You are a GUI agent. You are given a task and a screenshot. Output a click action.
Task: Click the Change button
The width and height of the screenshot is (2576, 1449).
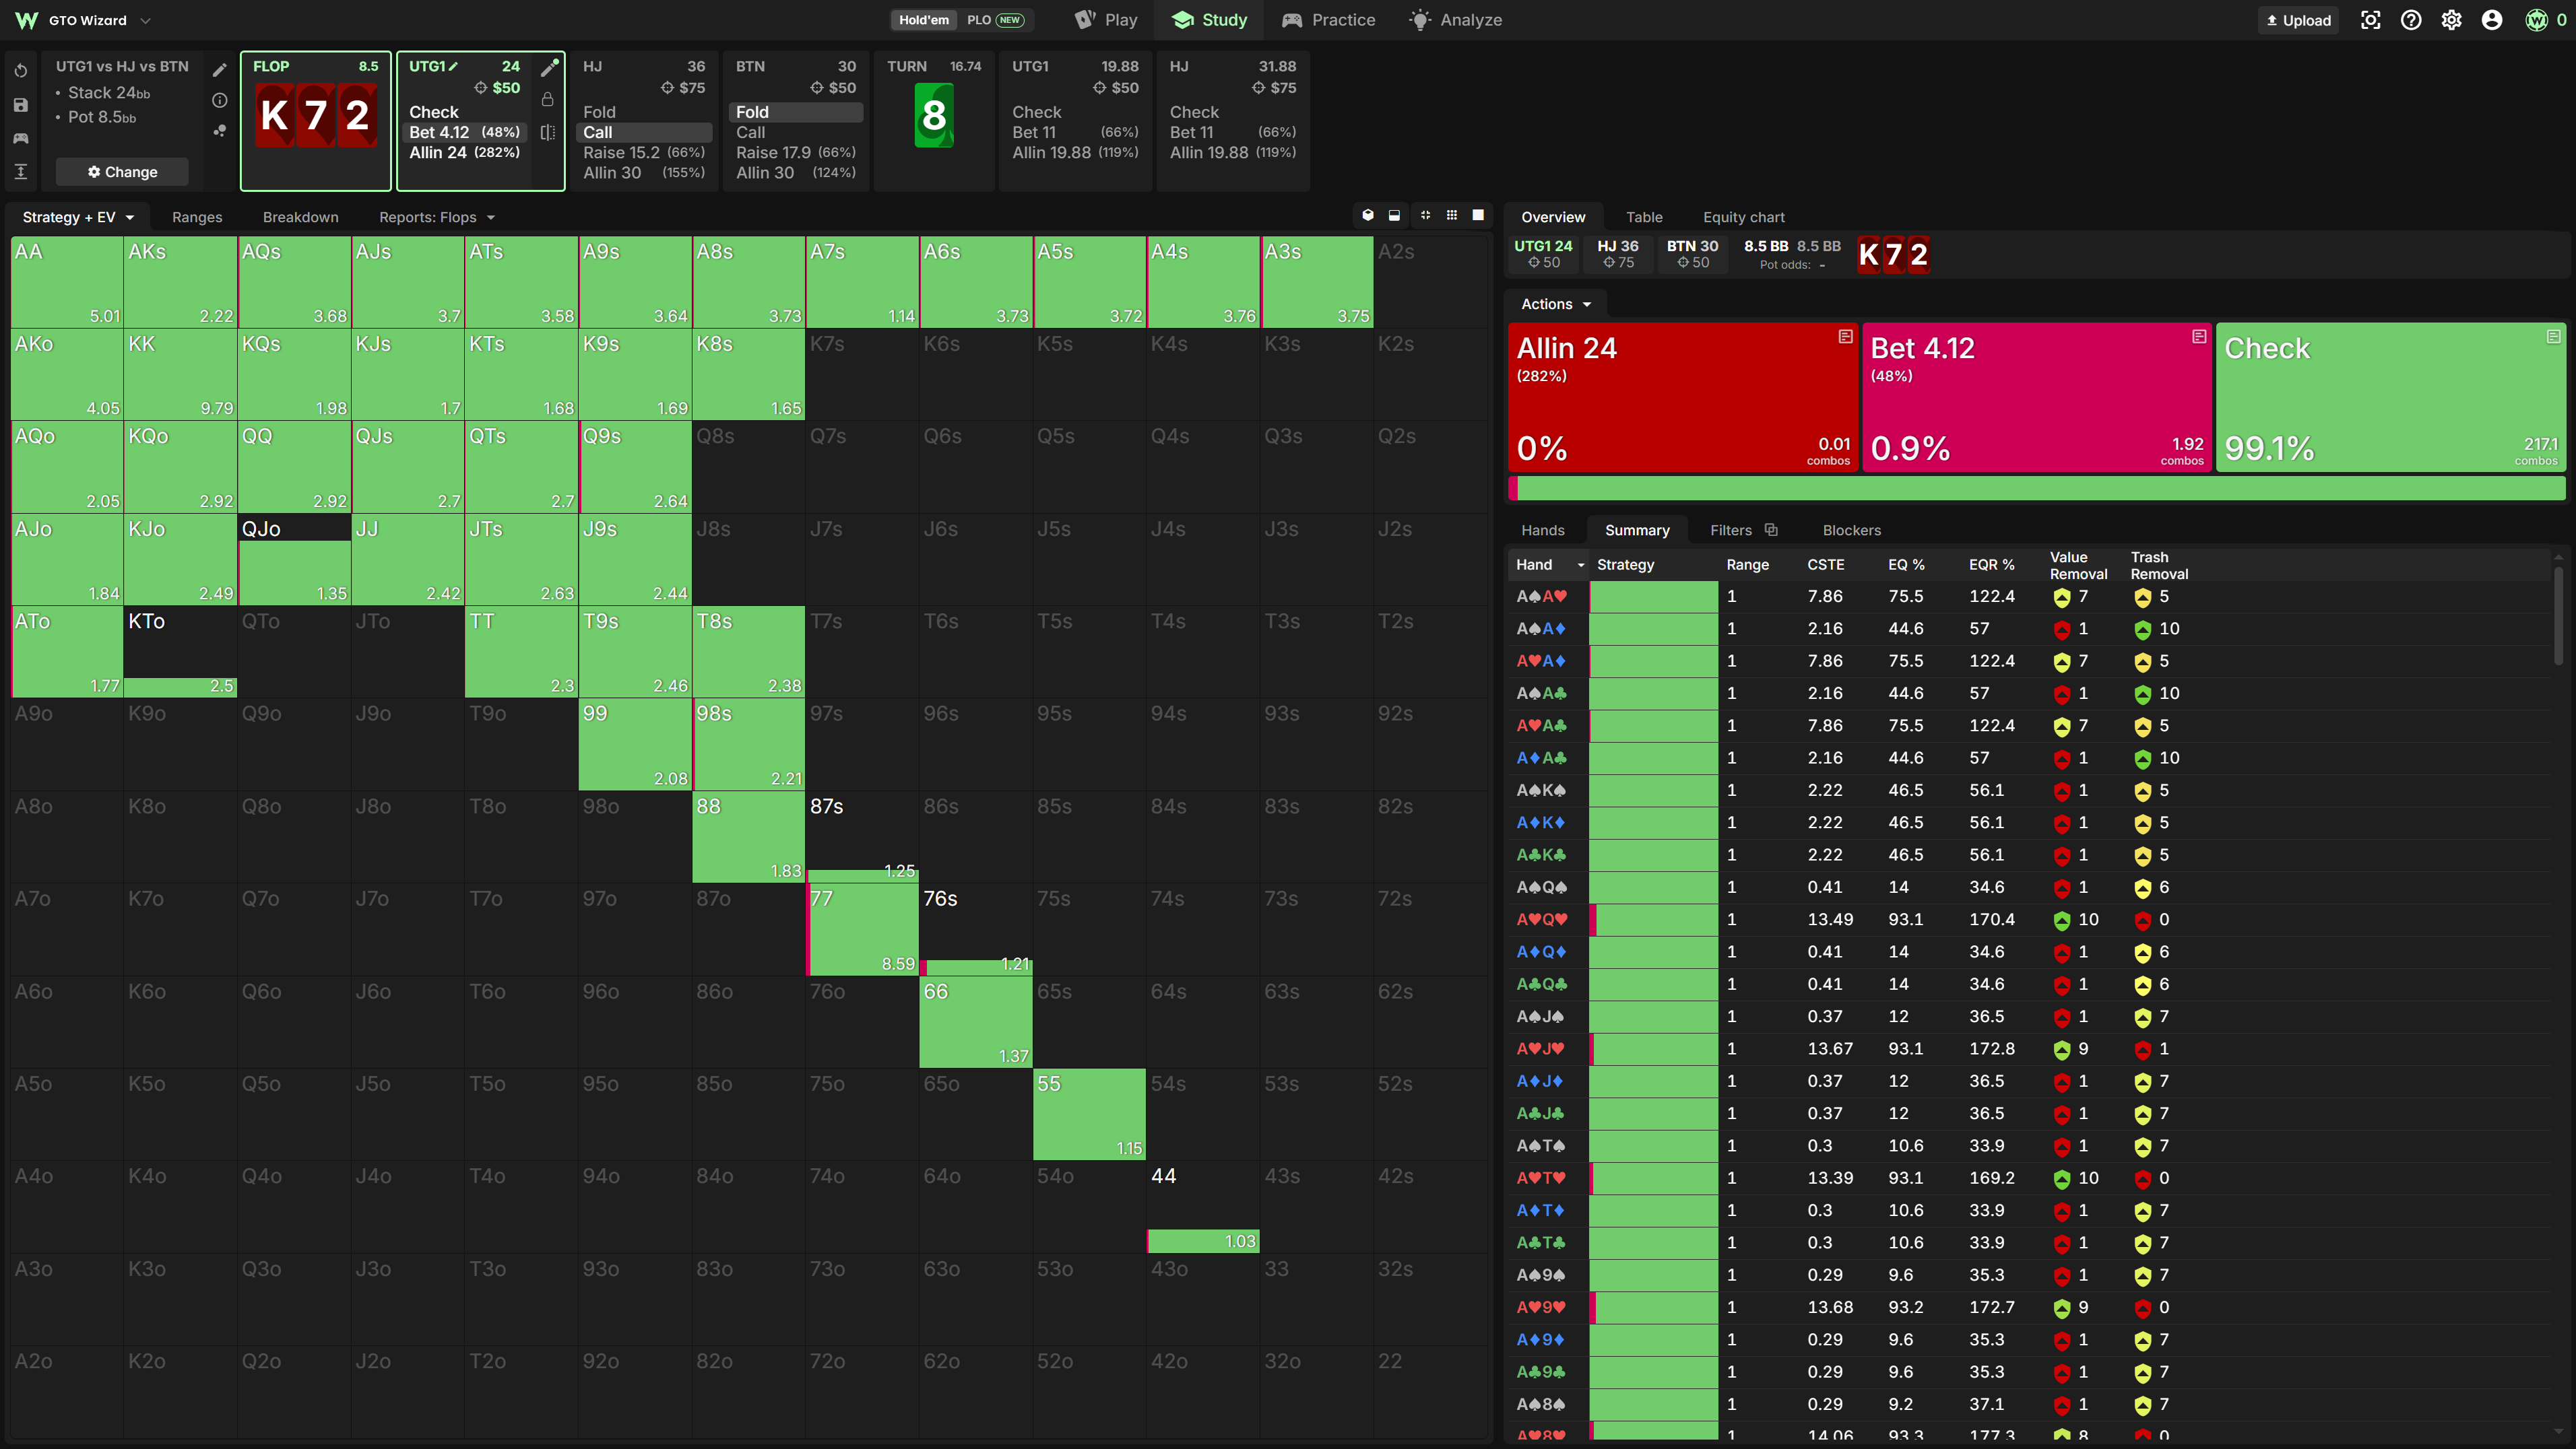(x=122, y=172)
